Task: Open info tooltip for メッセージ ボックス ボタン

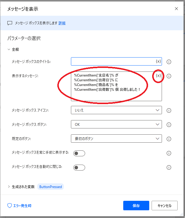Action: (169, 125)
